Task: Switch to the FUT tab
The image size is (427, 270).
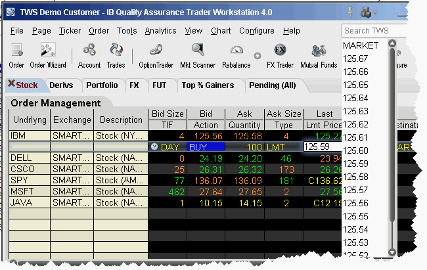Action: point(160,85)
